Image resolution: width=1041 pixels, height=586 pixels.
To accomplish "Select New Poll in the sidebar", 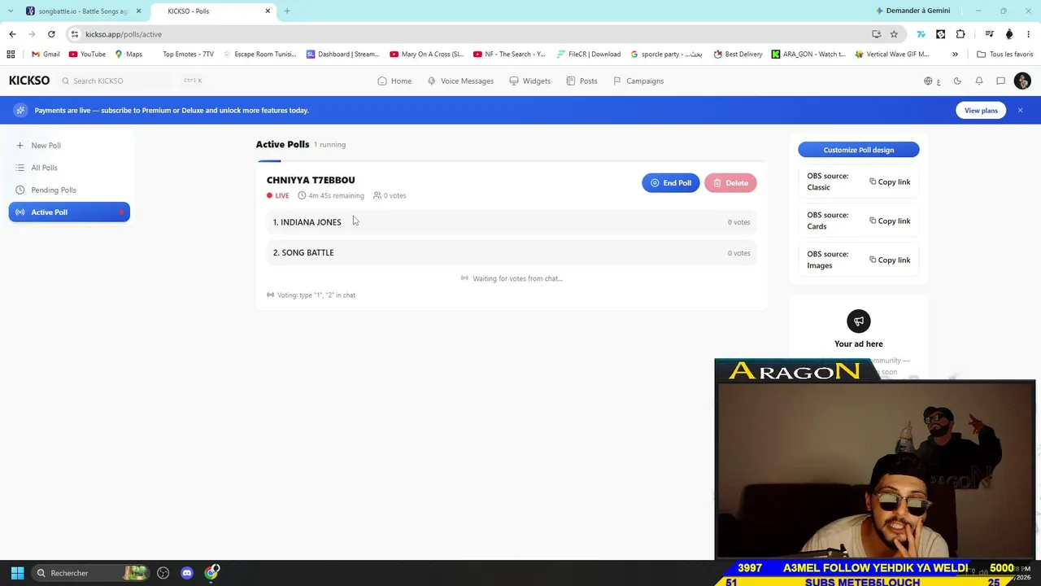I will (69, 146).
